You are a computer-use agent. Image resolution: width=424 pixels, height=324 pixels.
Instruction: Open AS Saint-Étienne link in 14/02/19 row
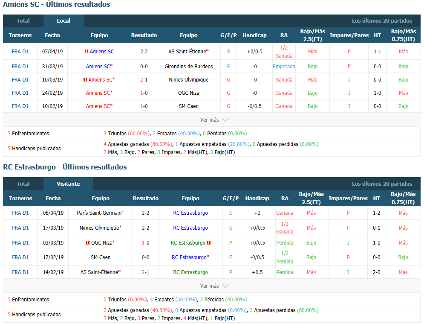click(x=100, y=272)
